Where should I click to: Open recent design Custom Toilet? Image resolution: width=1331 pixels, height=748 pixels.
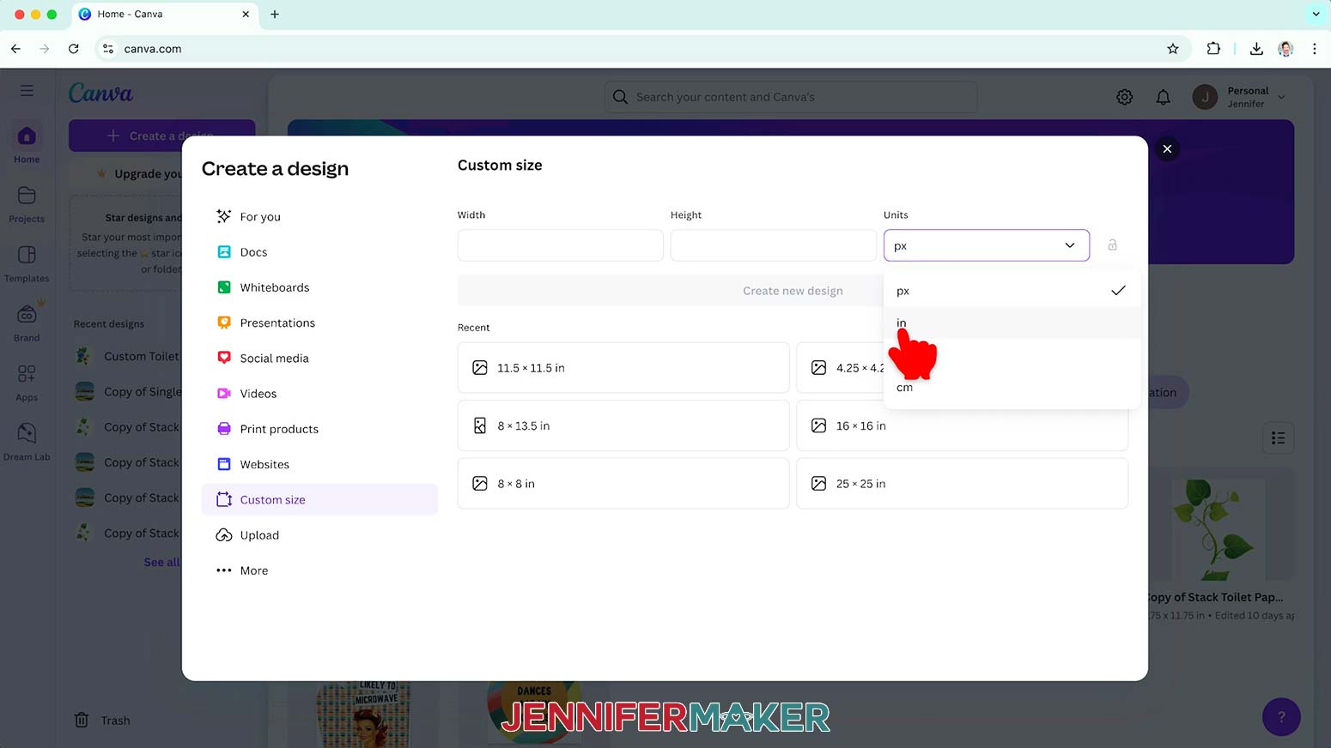point(127,356)
